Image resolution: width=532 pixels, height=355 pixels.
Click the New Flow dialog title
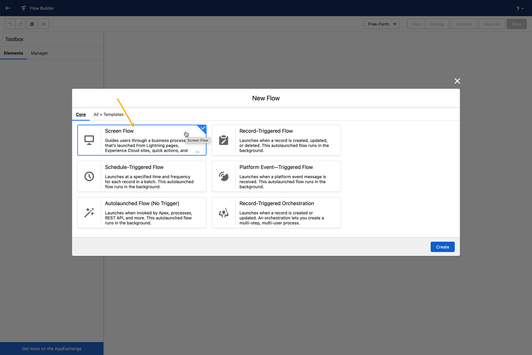tap(266, 98)
